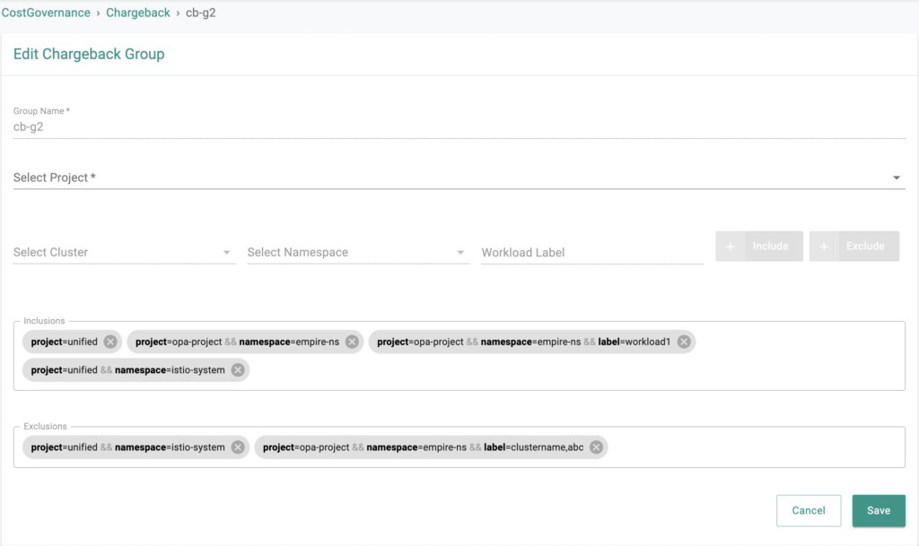Remove inclusion chip for opa-project empire-ns namespace
Image resolution: width=919 pixels, height=546 pixels.
(352, 342)
